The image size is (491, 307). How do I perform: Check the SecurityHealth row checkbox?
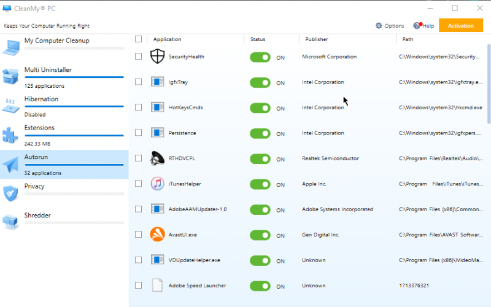click(139, 56)
